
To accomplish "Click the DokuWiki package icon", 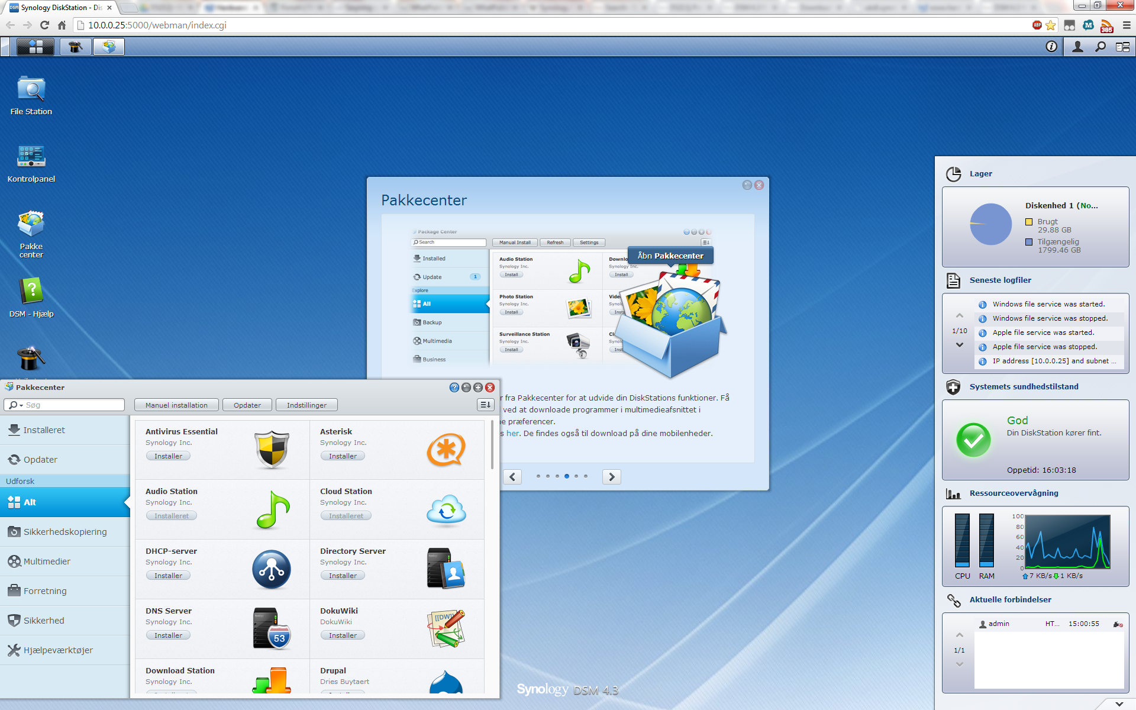I will pos(446,628).
